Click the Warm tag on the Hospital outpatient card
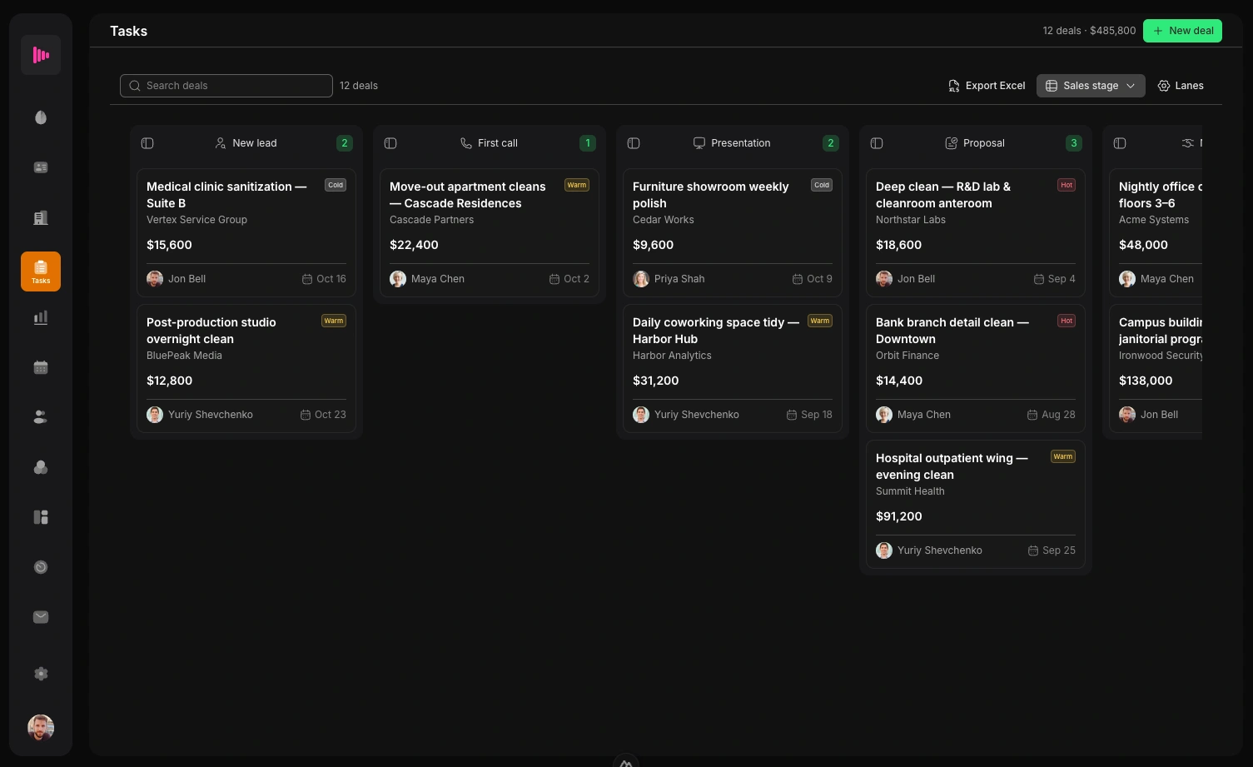The image size is (1253, 767). coord(1063,456)
